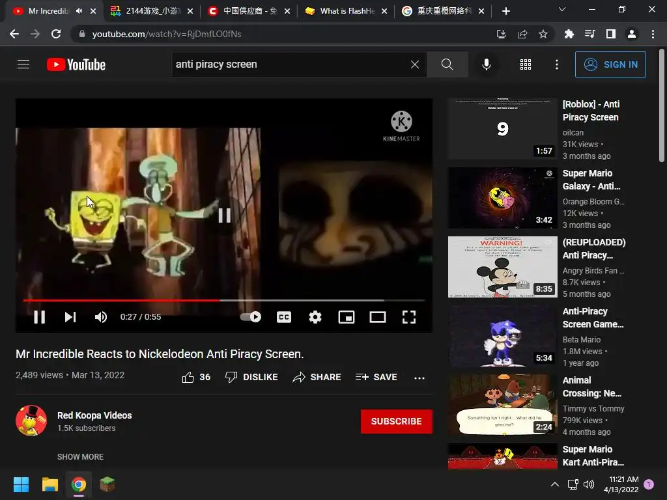Clear the search box text
Image resolution: width=667 pixels, height=500 pixels.
[x=415, y=64]
